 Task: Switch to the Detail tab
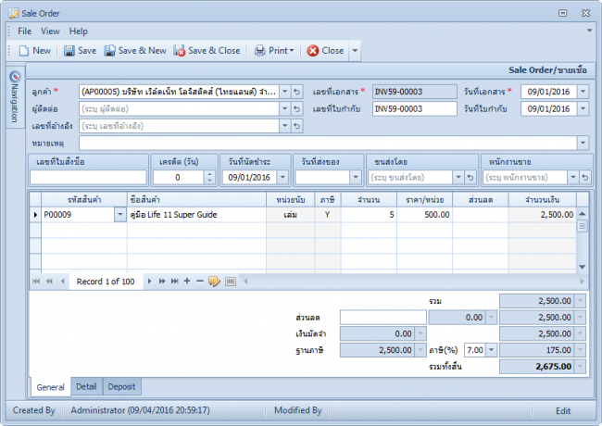coord(86,386)
